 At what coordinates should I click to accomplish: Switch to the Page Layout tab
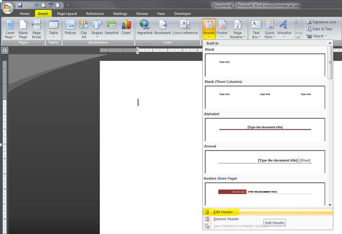(67, 14)
